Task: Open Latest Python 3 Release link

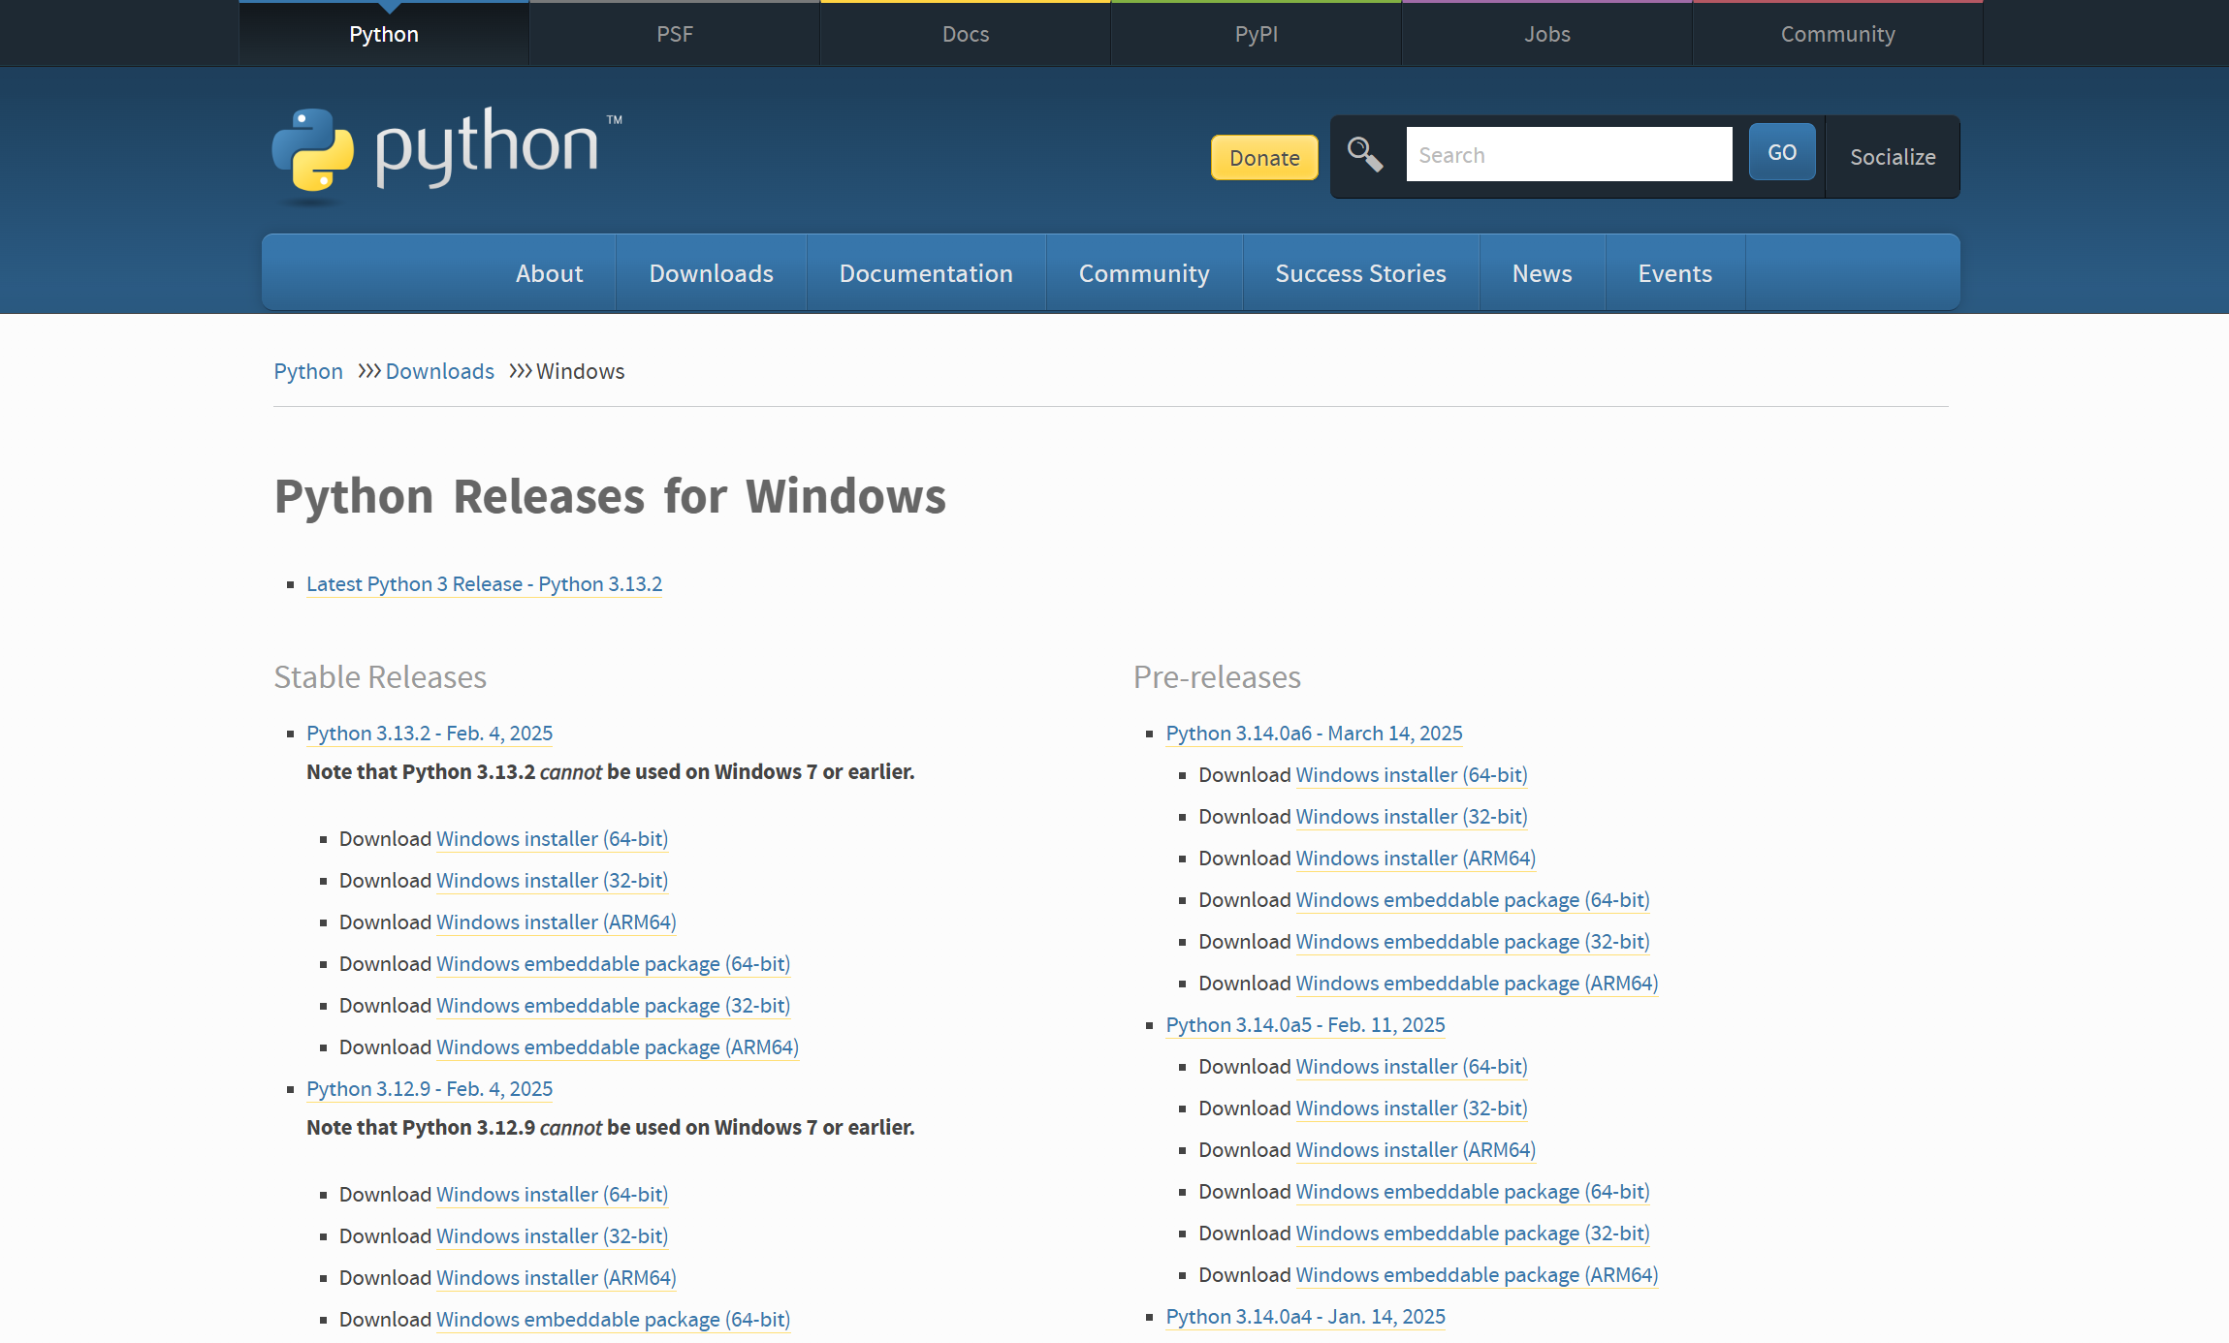Action: point(484,584)
